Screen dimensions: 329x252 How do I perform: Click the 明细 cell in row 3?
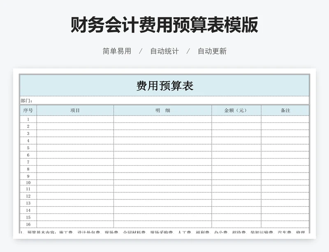[162, 134]
